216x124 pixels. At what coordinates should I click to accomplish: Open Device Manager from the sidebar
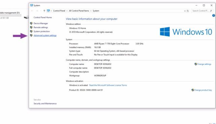coord(40,23)
